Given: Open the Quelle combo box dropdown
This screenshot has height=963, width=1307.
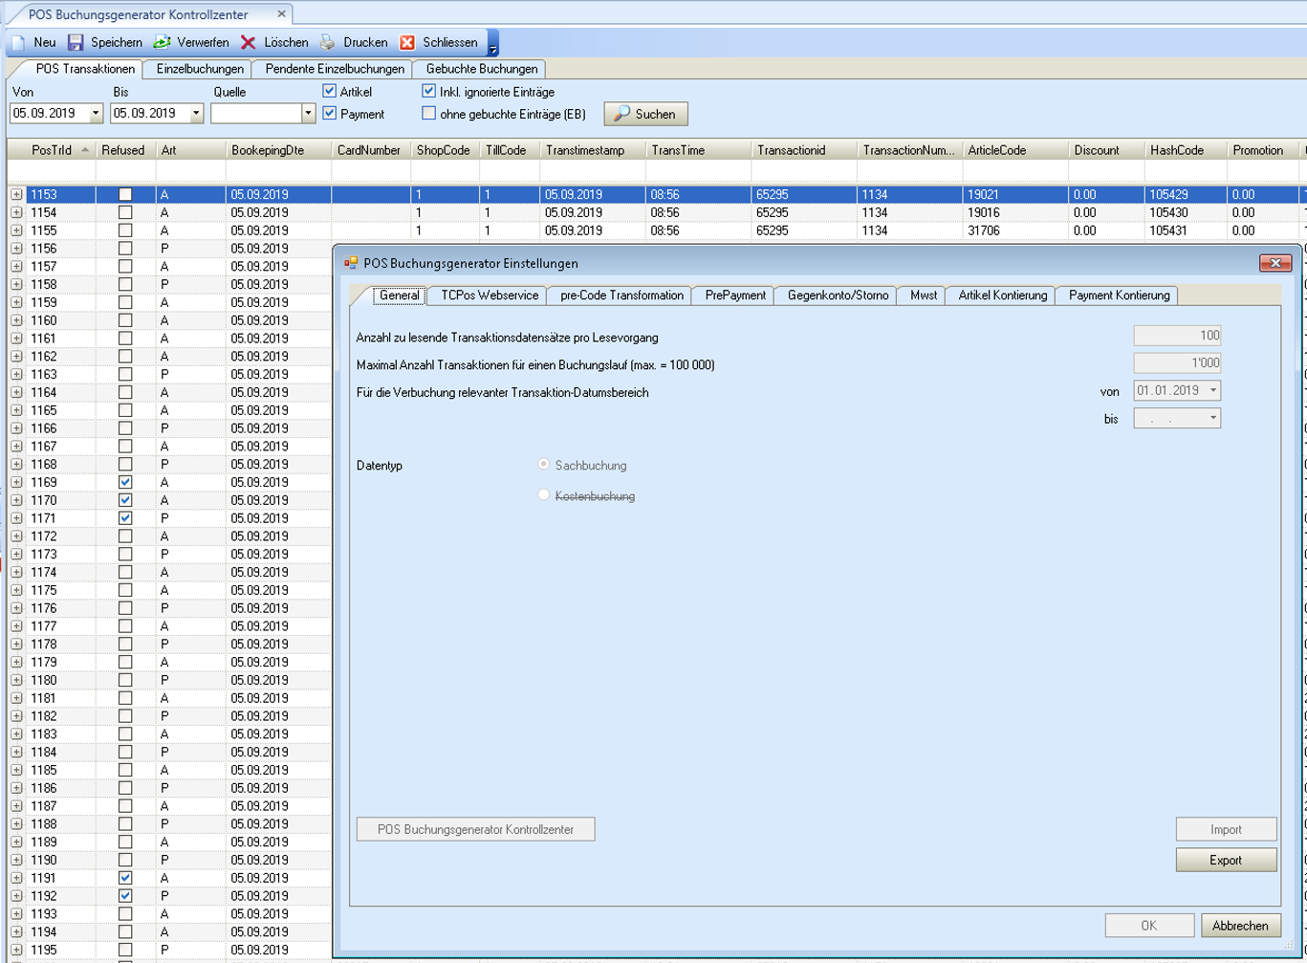Looking at the screenshot, I should (x=308, y=114).
